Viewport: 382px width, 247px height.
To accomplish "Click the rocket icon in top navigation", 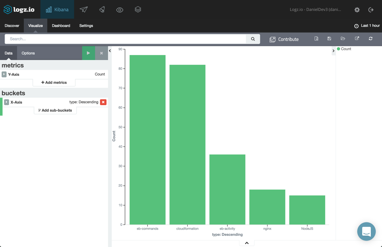I will (102, 10).
